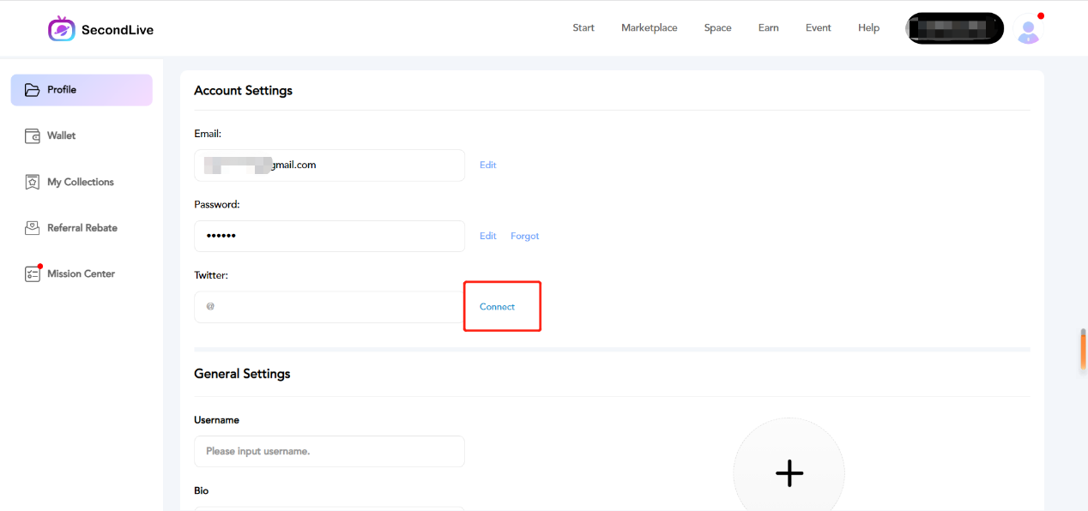Open the Referral Rebate envelope icon
Viewport: 1088px width, 511px height.
pos(33,228)
